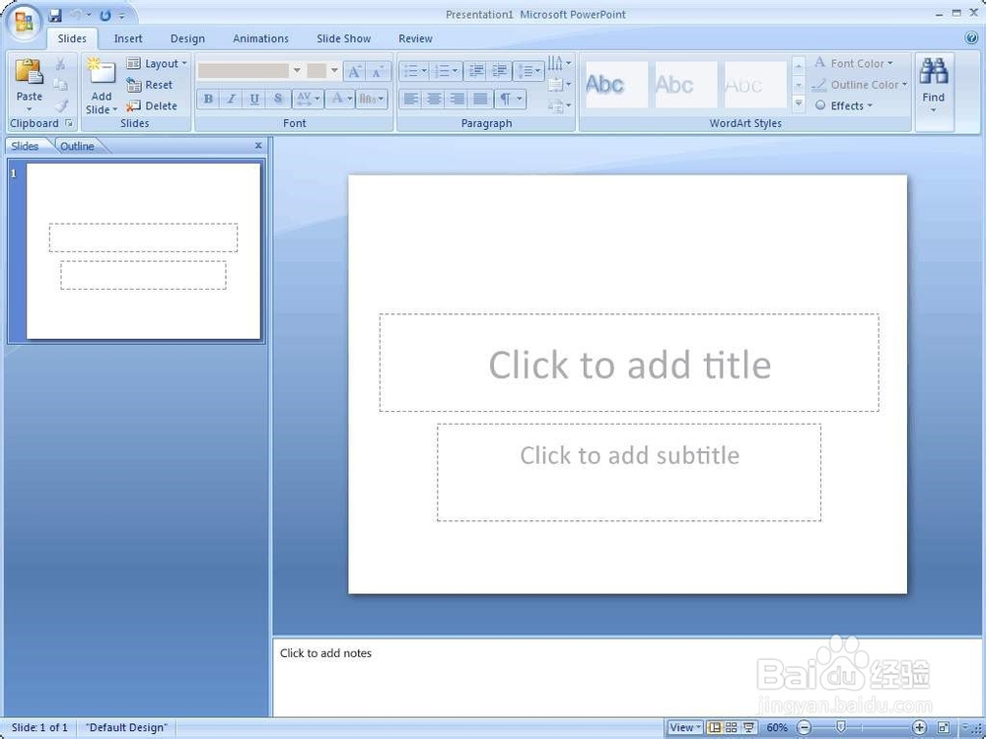Toggle underline formatting

click(x=254, y=99)
